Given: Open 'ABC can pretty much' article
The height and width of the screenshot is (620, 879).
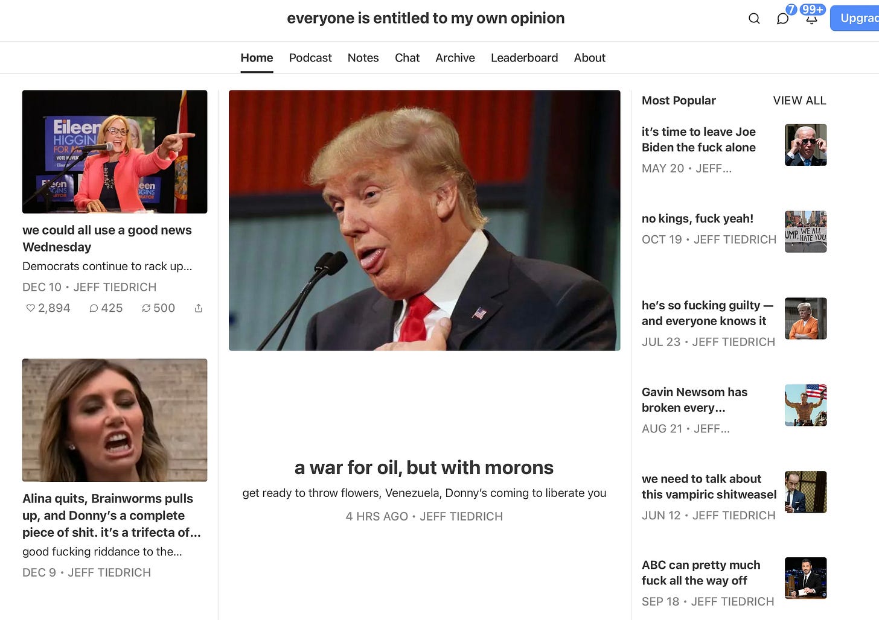Looking at the screenshot, I should coord(701,573).
